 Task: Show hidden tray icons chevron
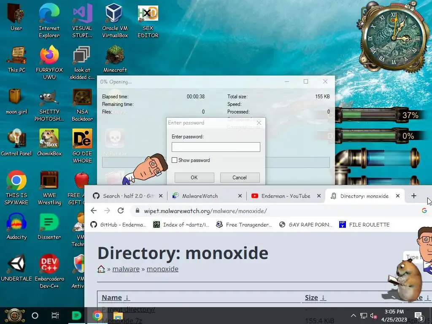[x=354, y=316]
